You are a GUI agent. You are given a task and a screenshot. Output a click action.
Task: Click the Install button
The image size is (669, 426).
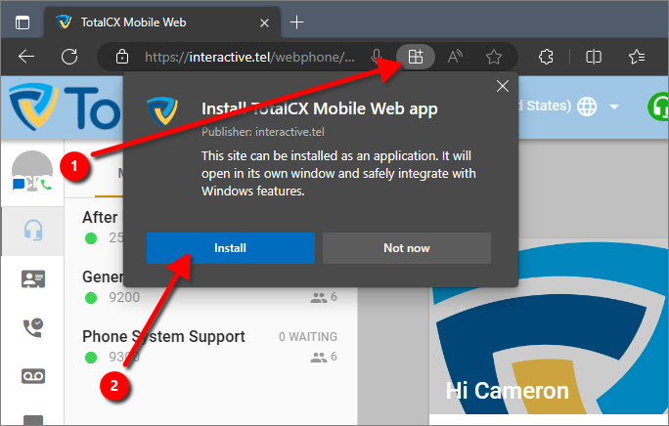231,248
